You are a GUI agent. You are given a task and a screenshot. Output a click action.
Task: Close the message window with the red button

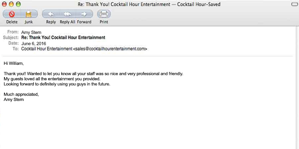pos(5,4)
